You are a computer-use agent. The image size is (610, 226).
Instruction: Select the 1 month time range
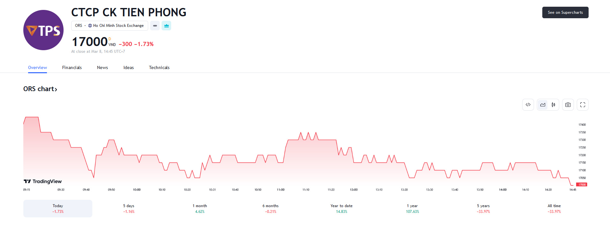click(x=200, y=208)
